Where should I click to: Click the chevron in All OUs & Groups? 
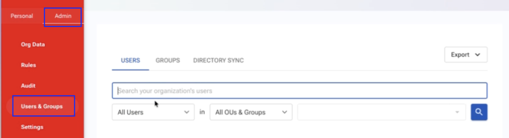[x=284, y=112]
